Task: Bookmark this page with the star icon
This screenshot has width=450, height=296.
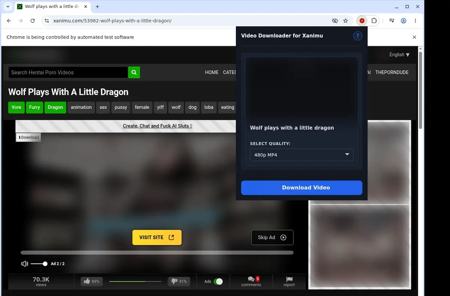Action: point(346,21)
